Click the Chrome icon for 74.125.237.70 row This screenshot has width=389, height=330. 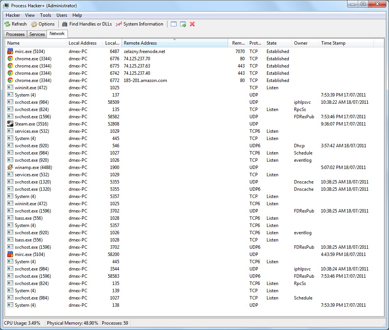10,58
